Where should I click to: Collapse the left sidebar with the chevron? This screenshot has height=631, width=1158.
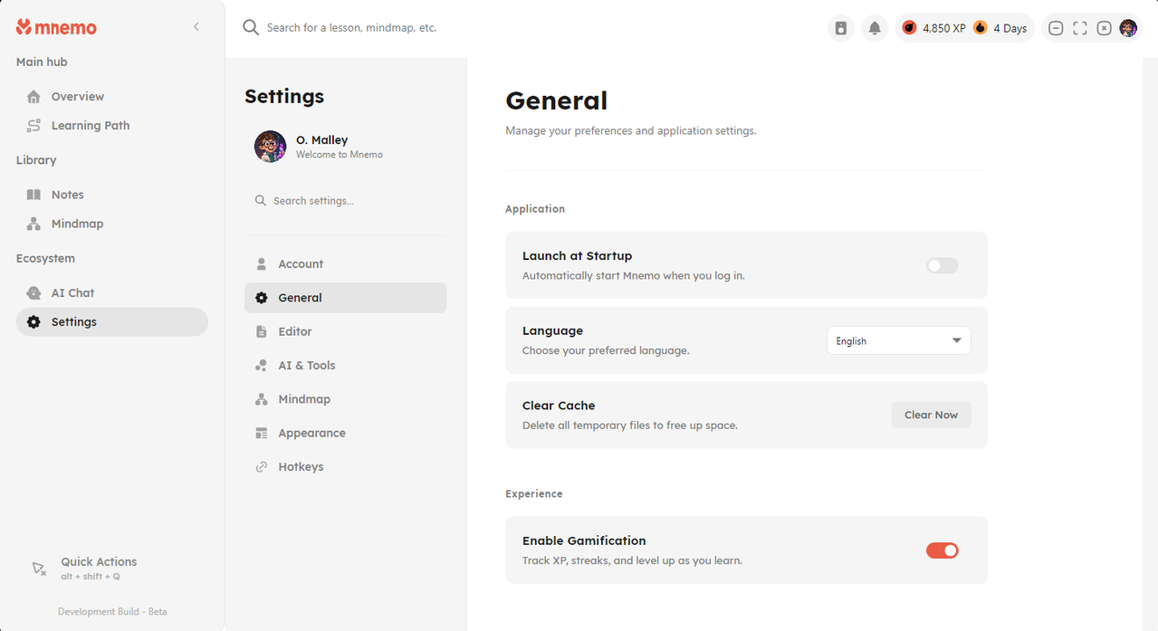[196, 27]
